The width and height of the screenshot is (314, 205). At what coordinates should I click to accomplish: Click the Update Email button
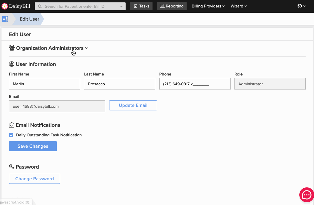pos(133,105)
